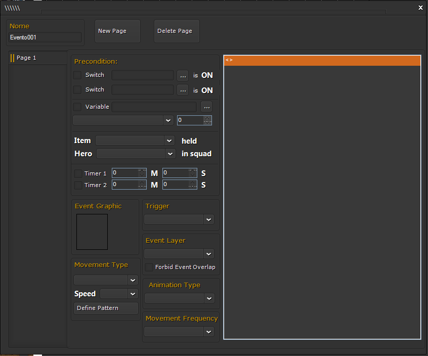428x356 pixels.
Task: Enable the second Switch precondition checkbox
Action: (x=77, y=90)
